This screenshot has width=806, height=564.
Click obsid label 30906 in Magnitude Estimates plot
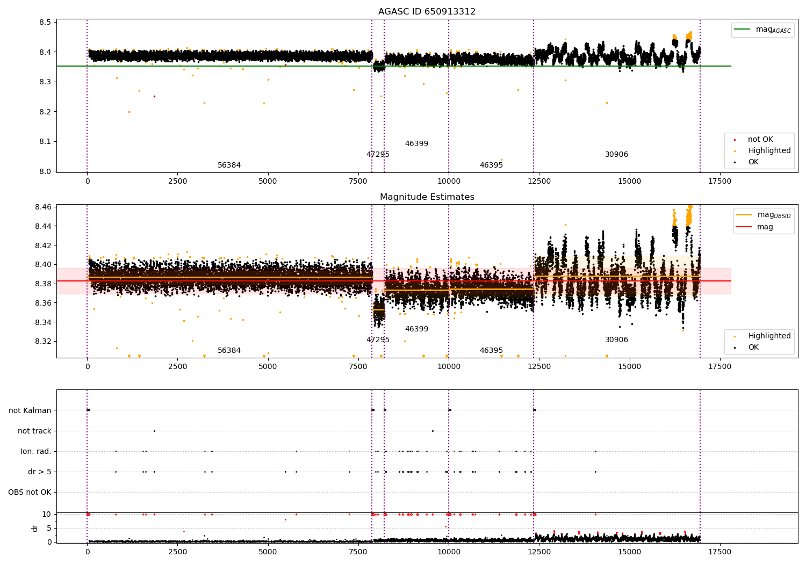[x=616, y=340]
